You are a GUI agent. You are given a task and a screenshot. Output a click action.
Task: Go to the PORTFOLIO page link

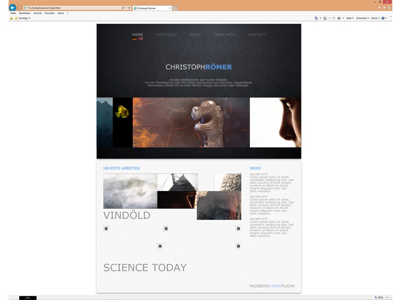166,35
